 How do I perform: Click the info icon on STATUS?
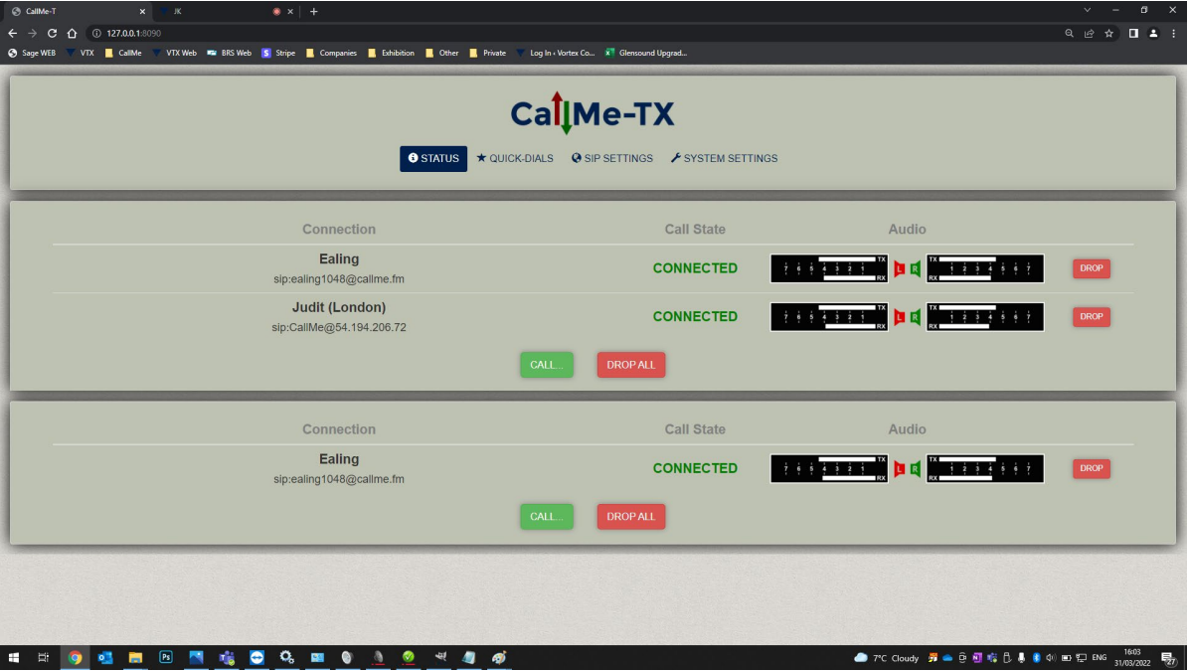point(412,158)
